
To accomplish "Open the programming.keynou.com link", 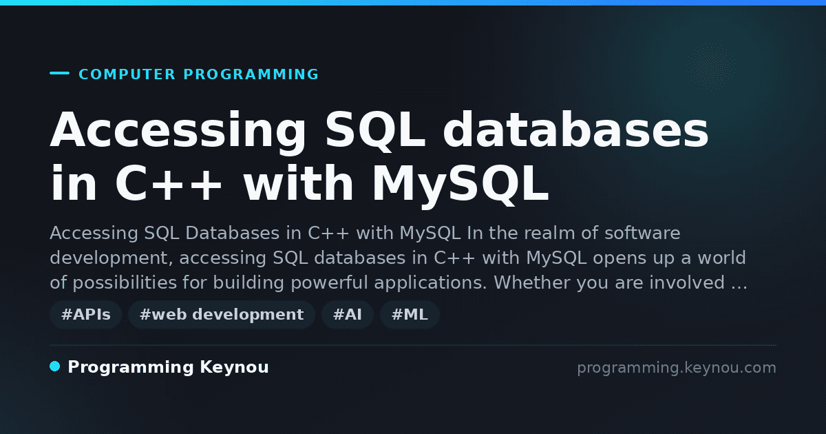I will pyautogui.click(x=676, y=368).
